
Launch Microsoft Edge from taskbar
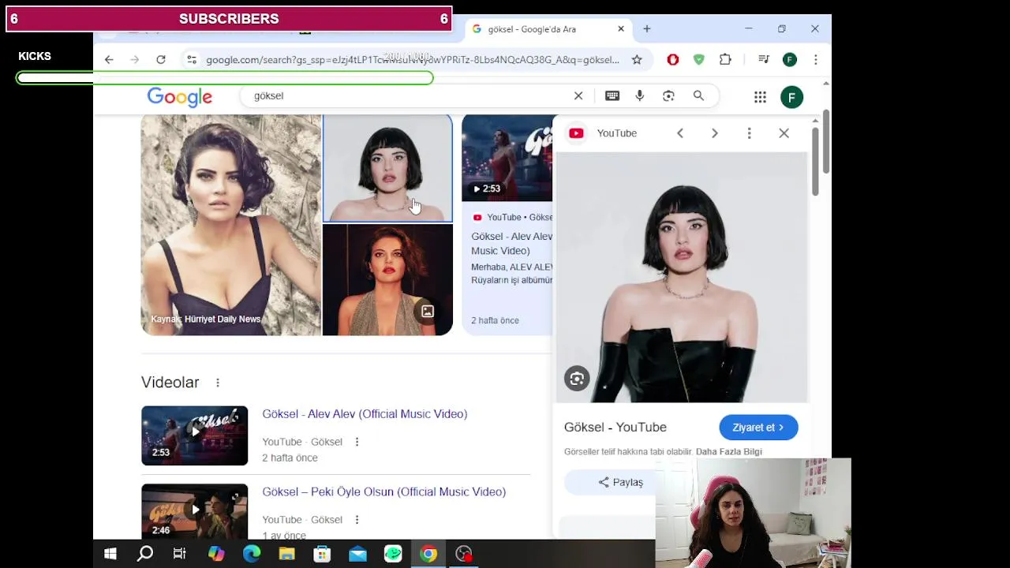tap(252, 554)
